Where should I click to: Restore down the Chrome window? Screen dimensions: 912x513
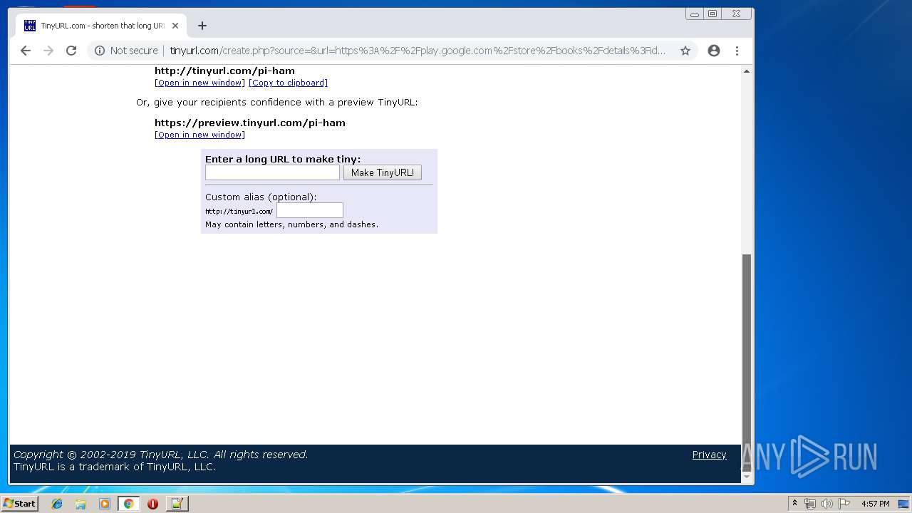click(x=712, y=14)
